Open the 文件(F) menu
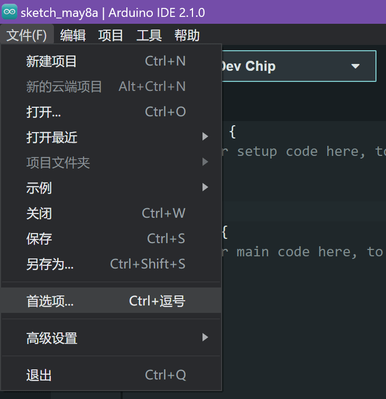This screenshot has width=386, height=399. 27,35
